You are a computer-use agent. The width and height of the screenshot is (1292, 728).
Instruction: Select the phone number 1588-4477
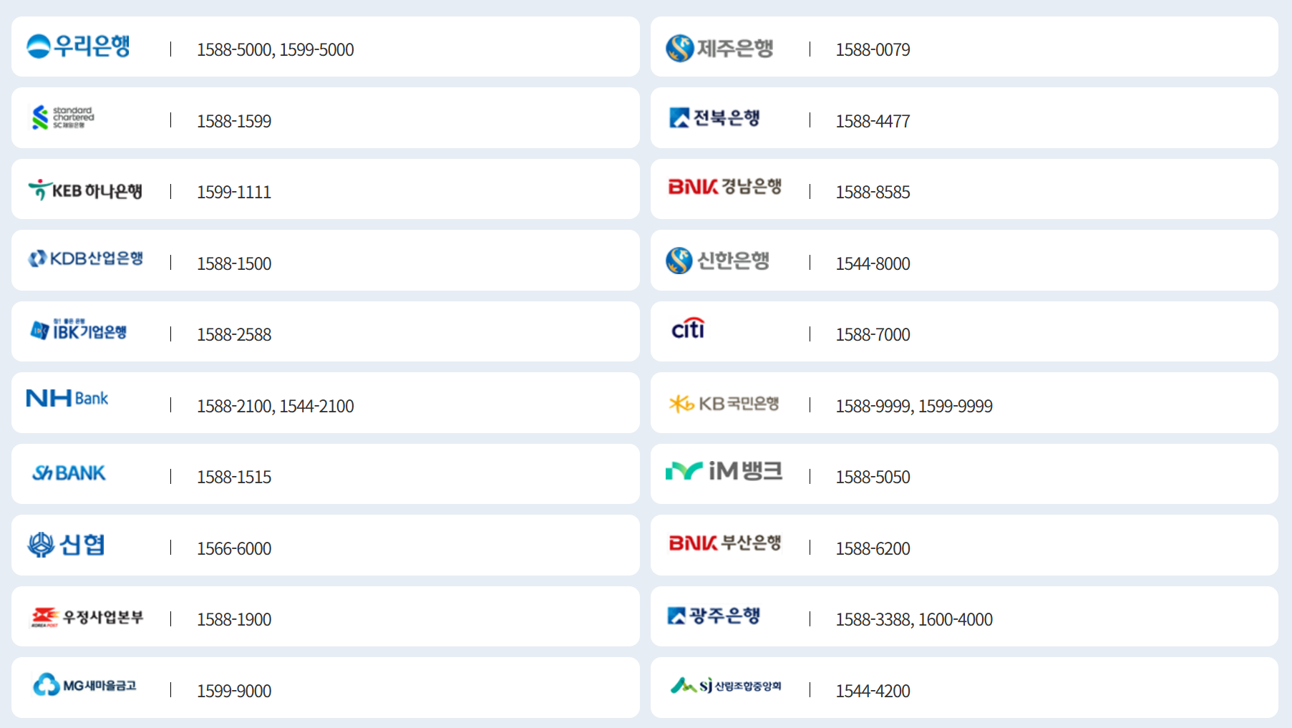point(873,121)
